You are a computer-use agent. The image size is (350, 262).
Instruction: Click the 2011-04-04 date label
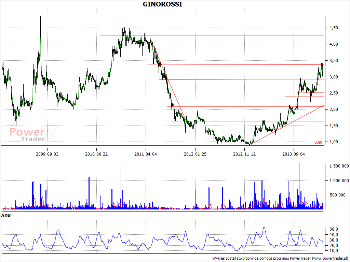coord(146,154)
